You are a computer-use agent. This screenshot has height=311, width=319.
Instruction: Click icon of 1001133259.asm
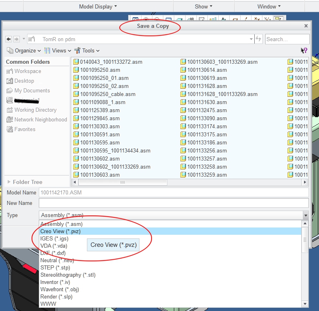(183, 175)
